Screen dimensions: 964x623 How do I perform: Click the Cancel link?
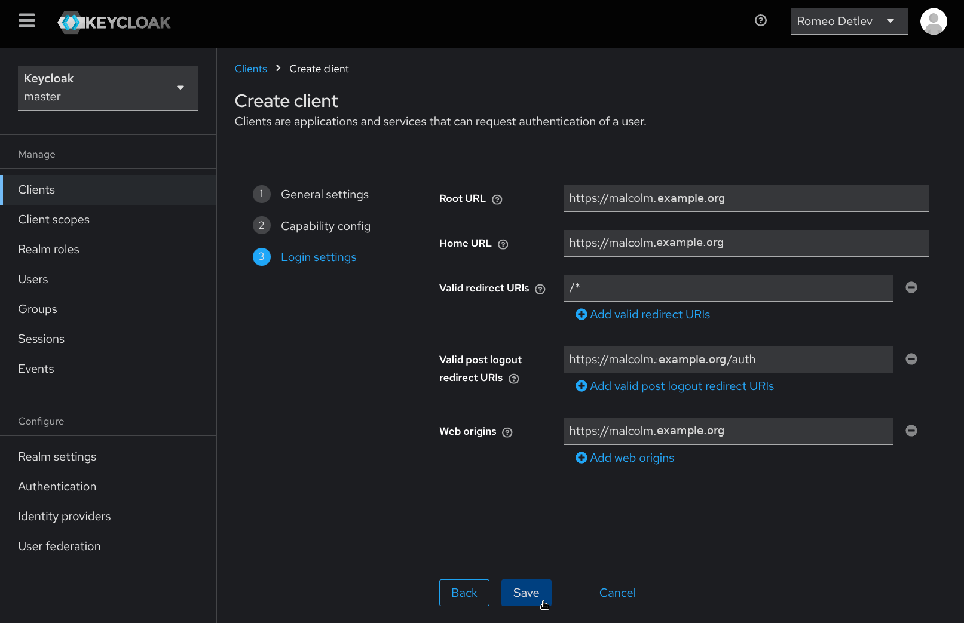(x=617, y=593)
